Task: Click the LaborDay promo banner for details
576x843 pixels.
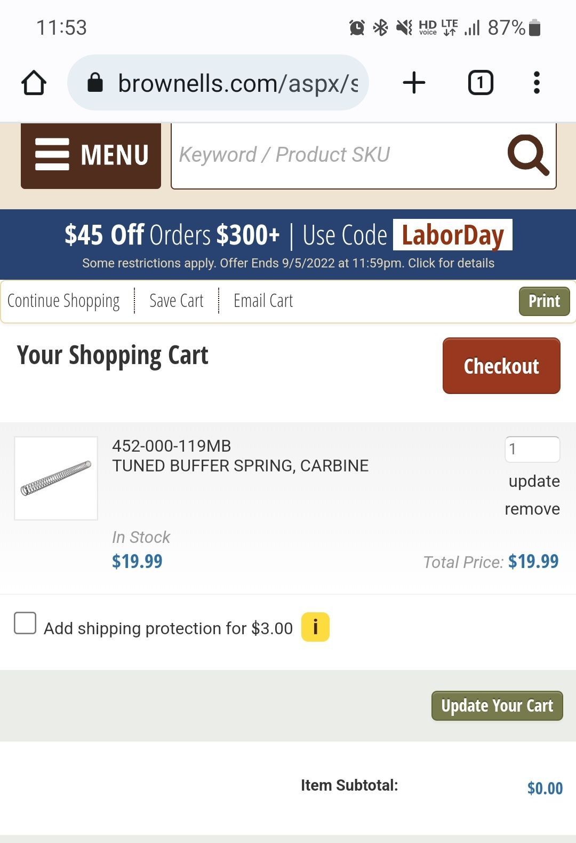Action: (x=288, y=245)
